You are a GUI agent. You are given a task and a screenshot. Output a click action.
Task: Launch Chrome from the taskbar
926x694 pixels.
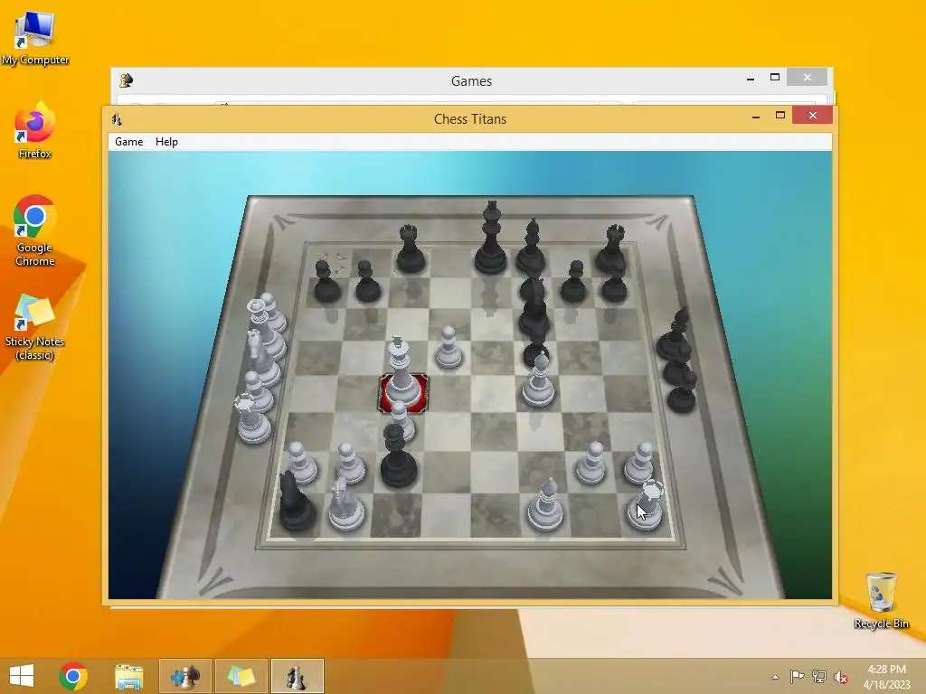pos(73,676)
